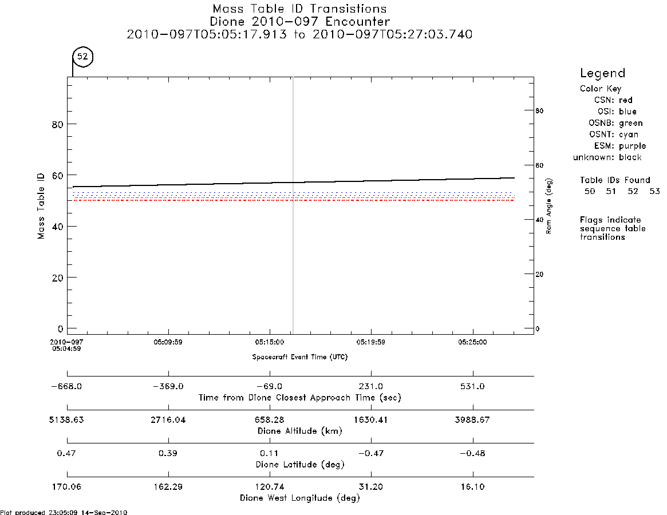Click the gray closest approach vertical line
Viewport: 667px width, 515px height.
pos(293,205)
